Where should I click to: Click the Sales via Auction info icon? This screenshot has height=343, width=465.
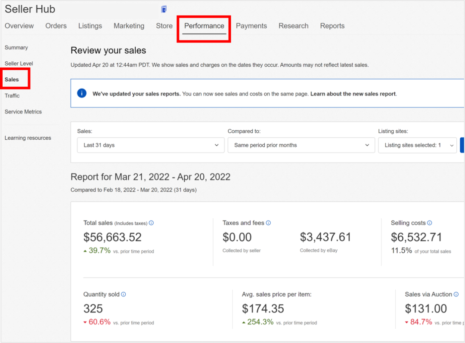click(456, 294)
